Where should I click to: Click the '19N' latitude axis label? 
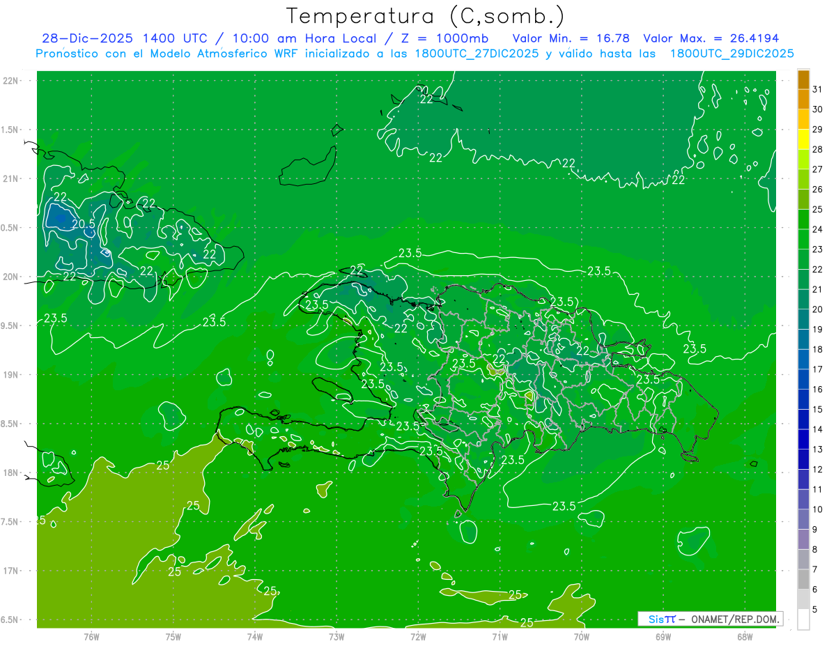tap(10, 374)
